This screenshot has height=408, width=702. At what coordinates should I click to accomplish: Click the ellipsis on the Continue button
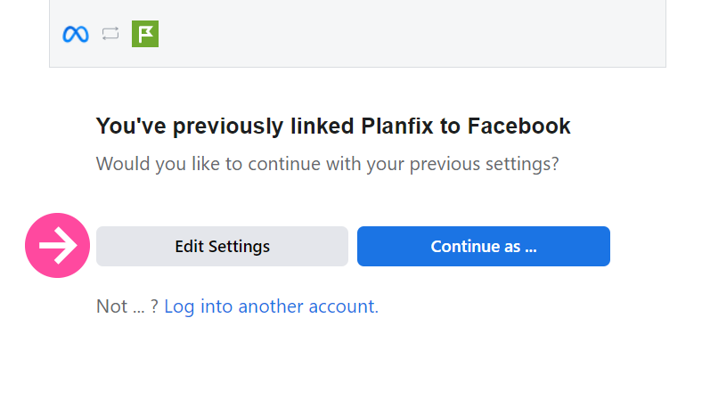tap(530, 247)
